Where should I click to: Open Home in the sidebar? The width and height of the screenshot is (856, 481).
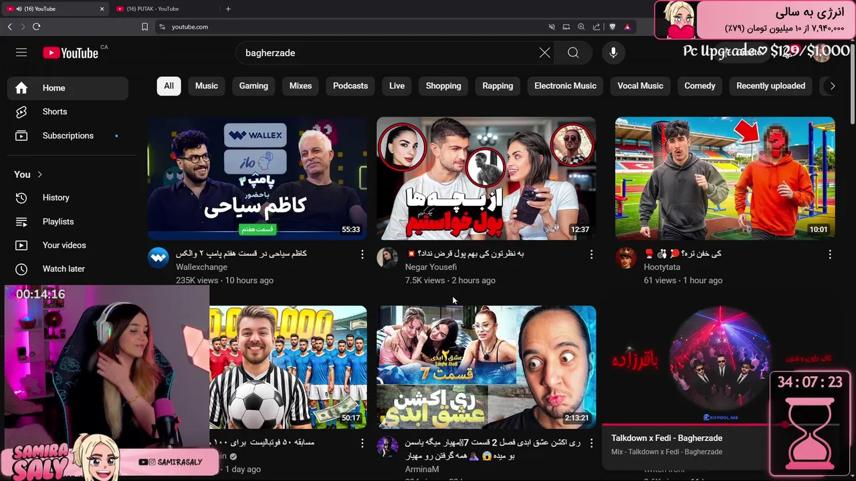point(68,88)
